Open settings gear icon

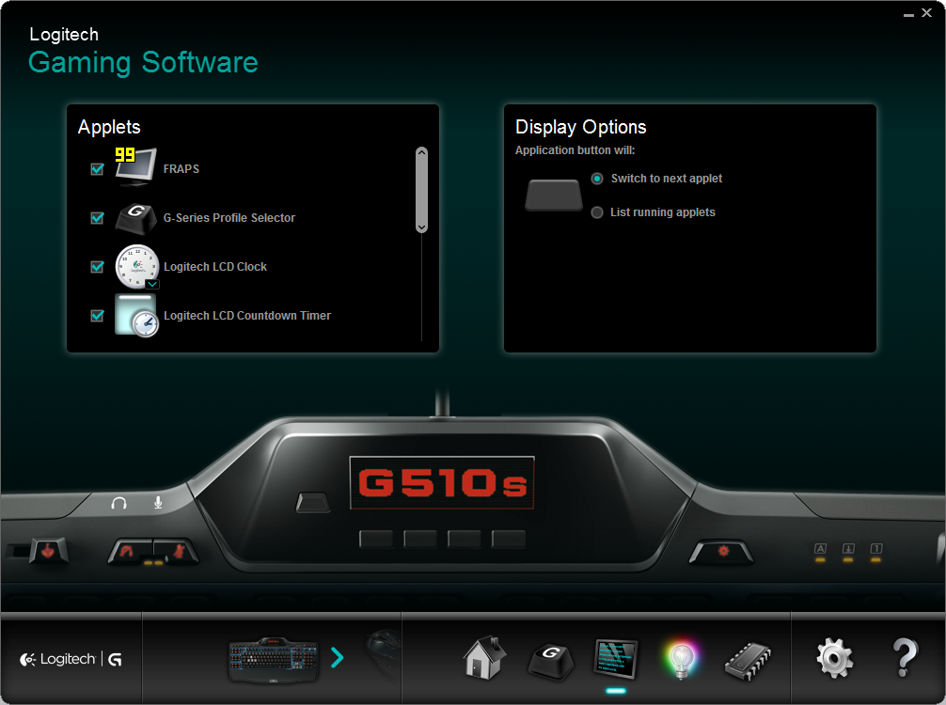(x=835, y=659)
